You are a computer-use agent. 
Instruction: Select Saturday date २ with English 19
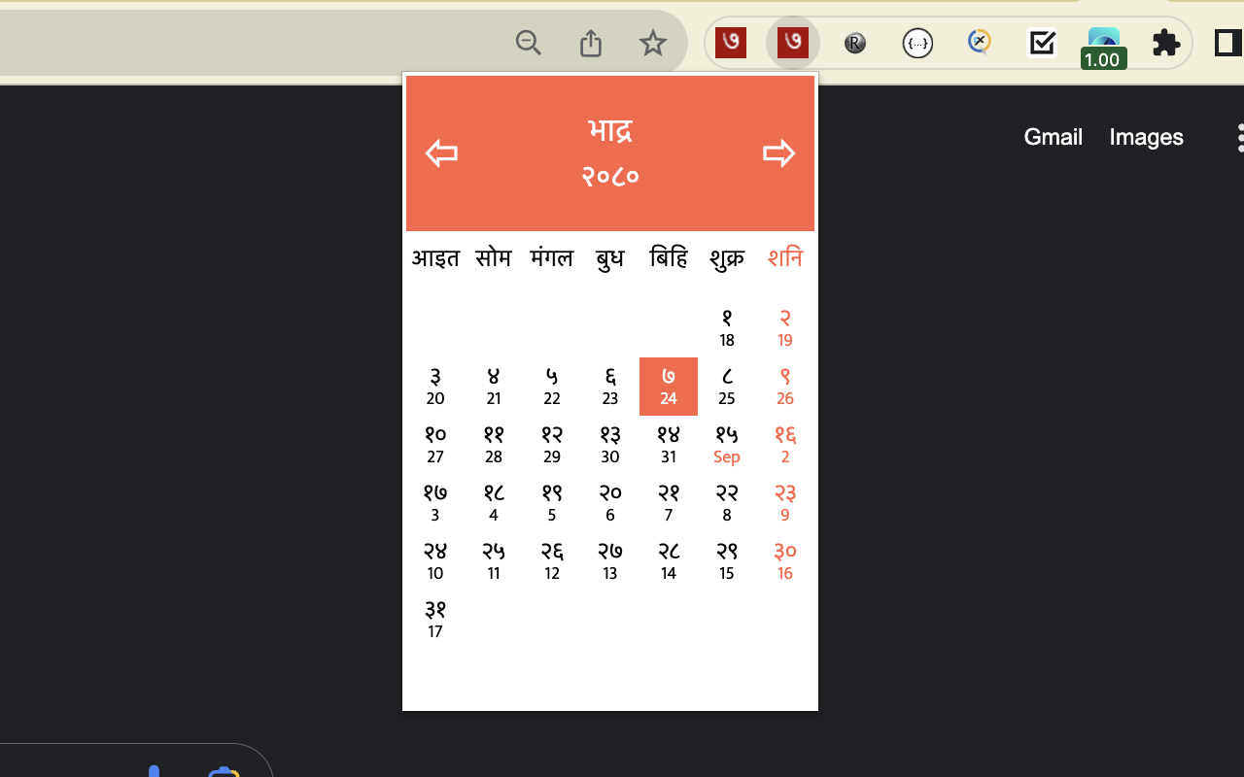785,328
